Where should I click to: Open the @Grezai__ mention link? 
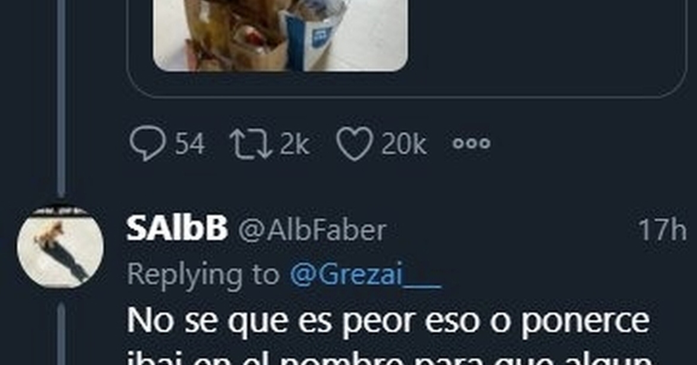[x=365, y=274]
